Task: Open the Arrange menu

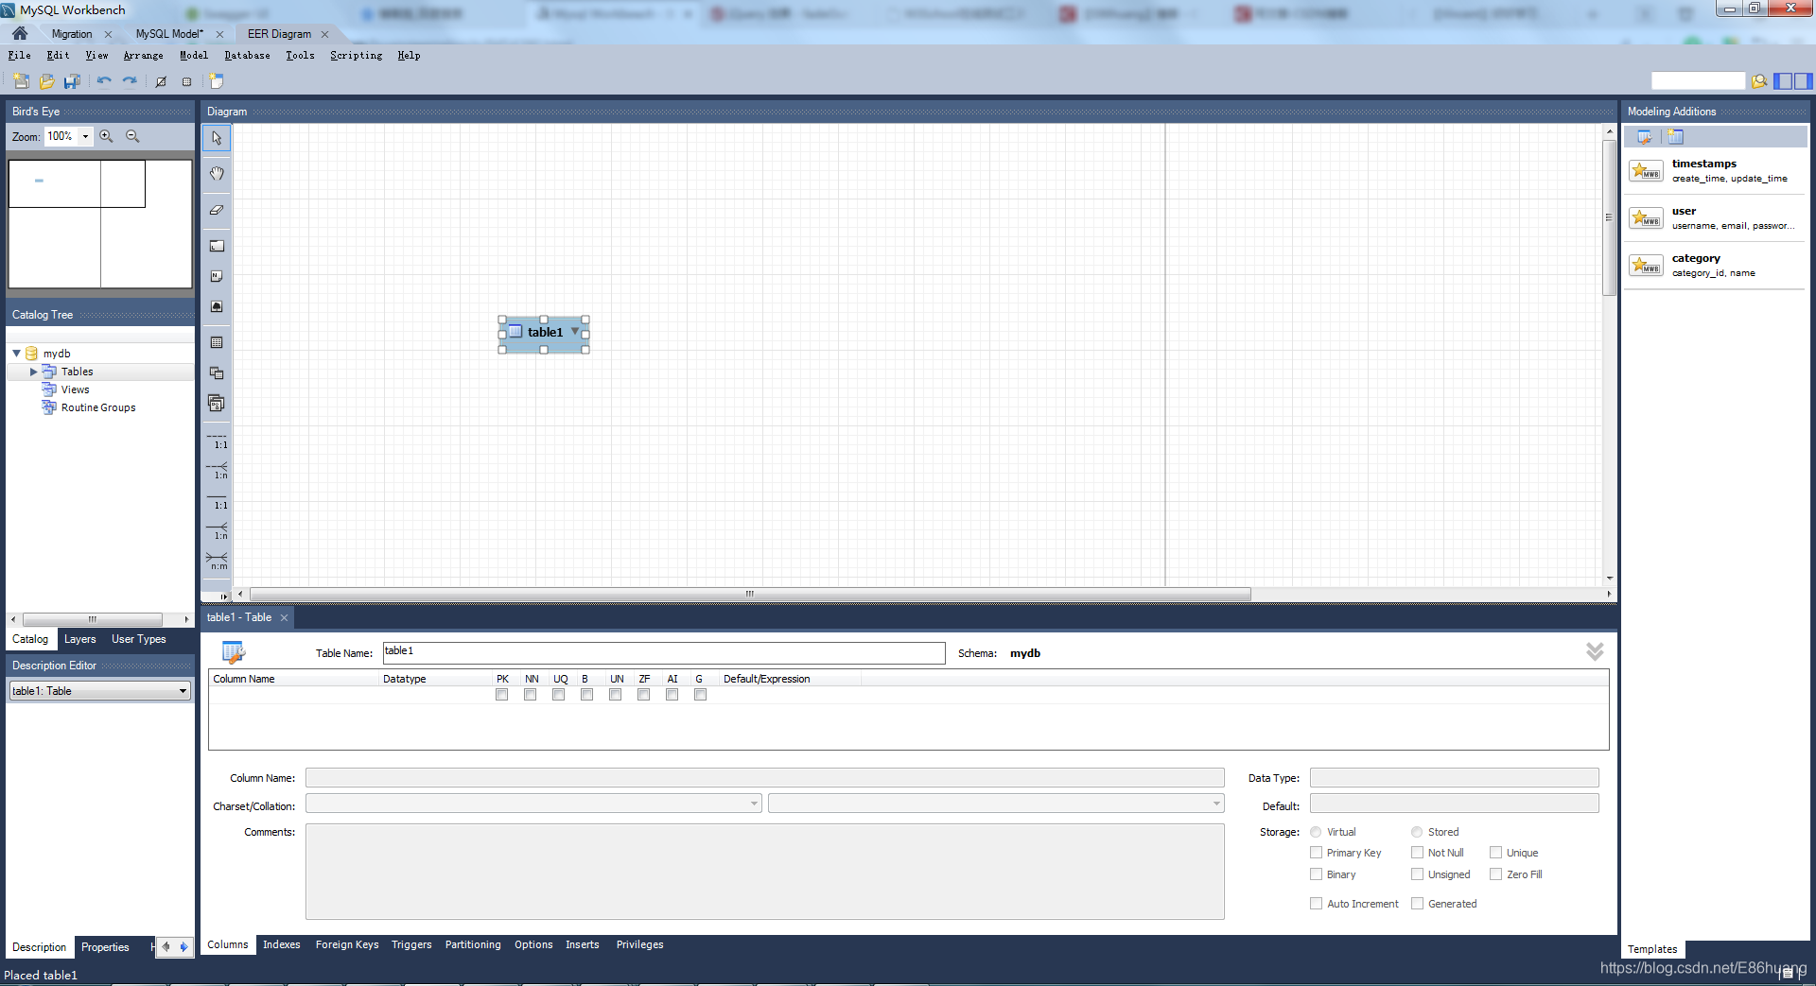Action: [x=144, y=56]
